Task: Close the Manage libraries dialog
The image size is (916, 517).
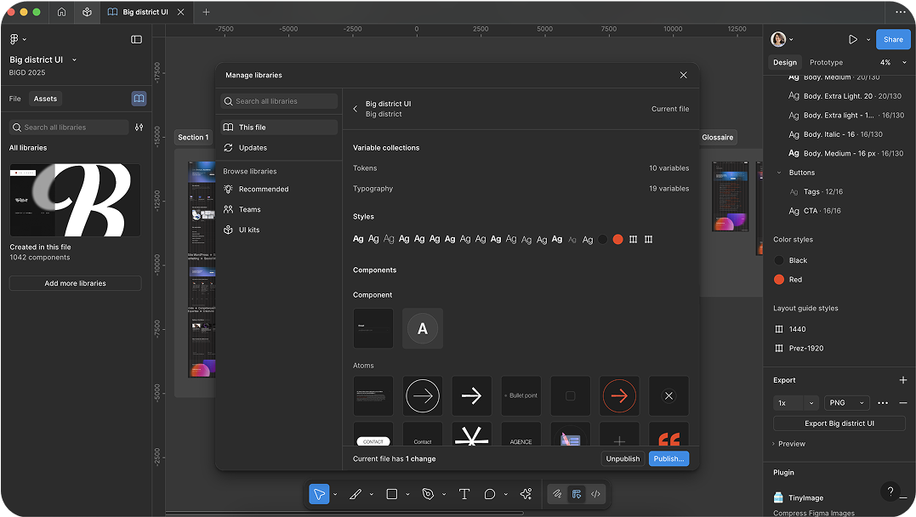Action: [684, 75]
